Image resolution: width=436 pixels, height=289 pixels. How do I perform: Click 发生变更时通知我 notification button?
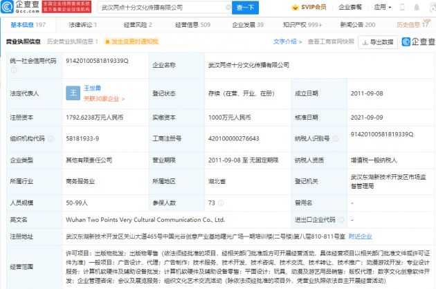[131, 41]
